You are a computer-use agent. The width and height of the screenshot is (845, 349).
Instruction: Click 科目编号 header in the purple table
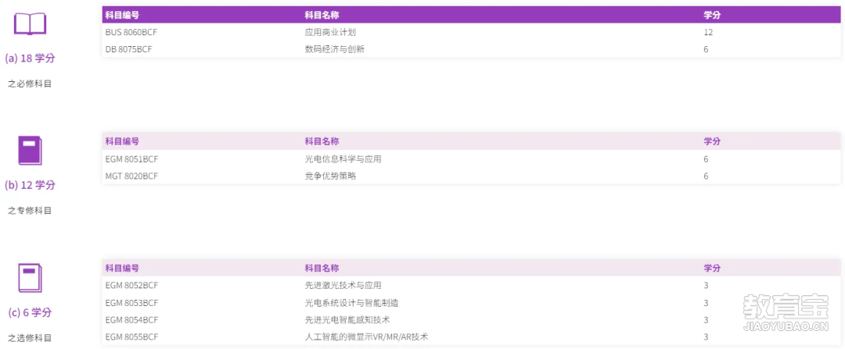click(122, 15)
